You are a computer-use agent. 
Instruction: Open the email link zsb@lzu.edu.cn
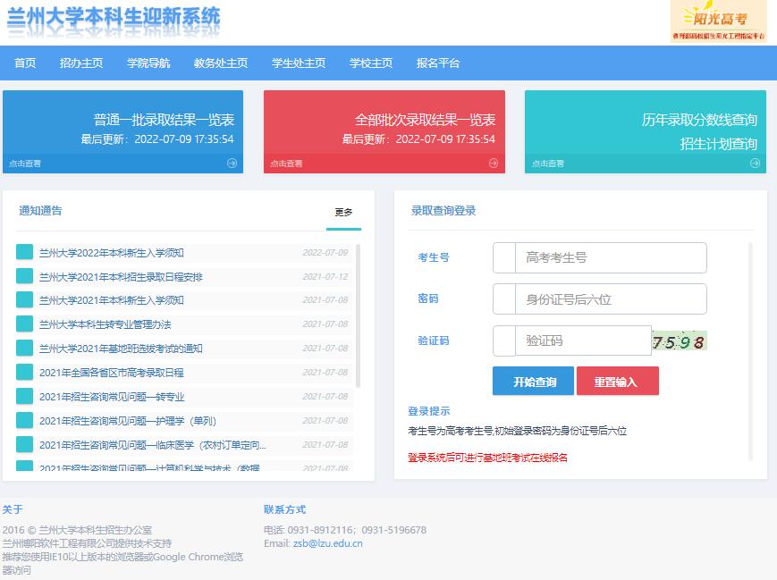pos(327,543)
